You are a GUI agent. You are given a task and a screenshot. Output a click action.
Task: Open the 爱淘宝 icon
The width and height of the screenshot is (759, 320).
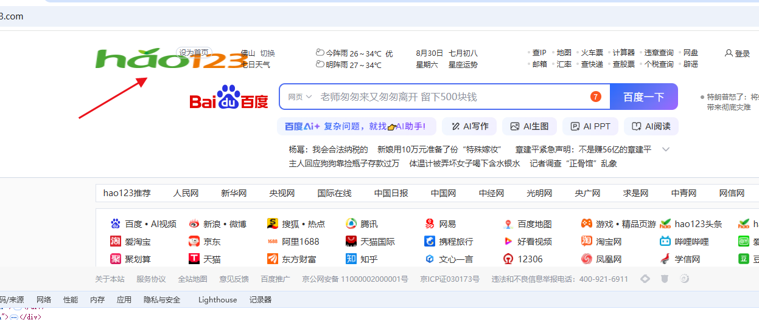point(116,242)
